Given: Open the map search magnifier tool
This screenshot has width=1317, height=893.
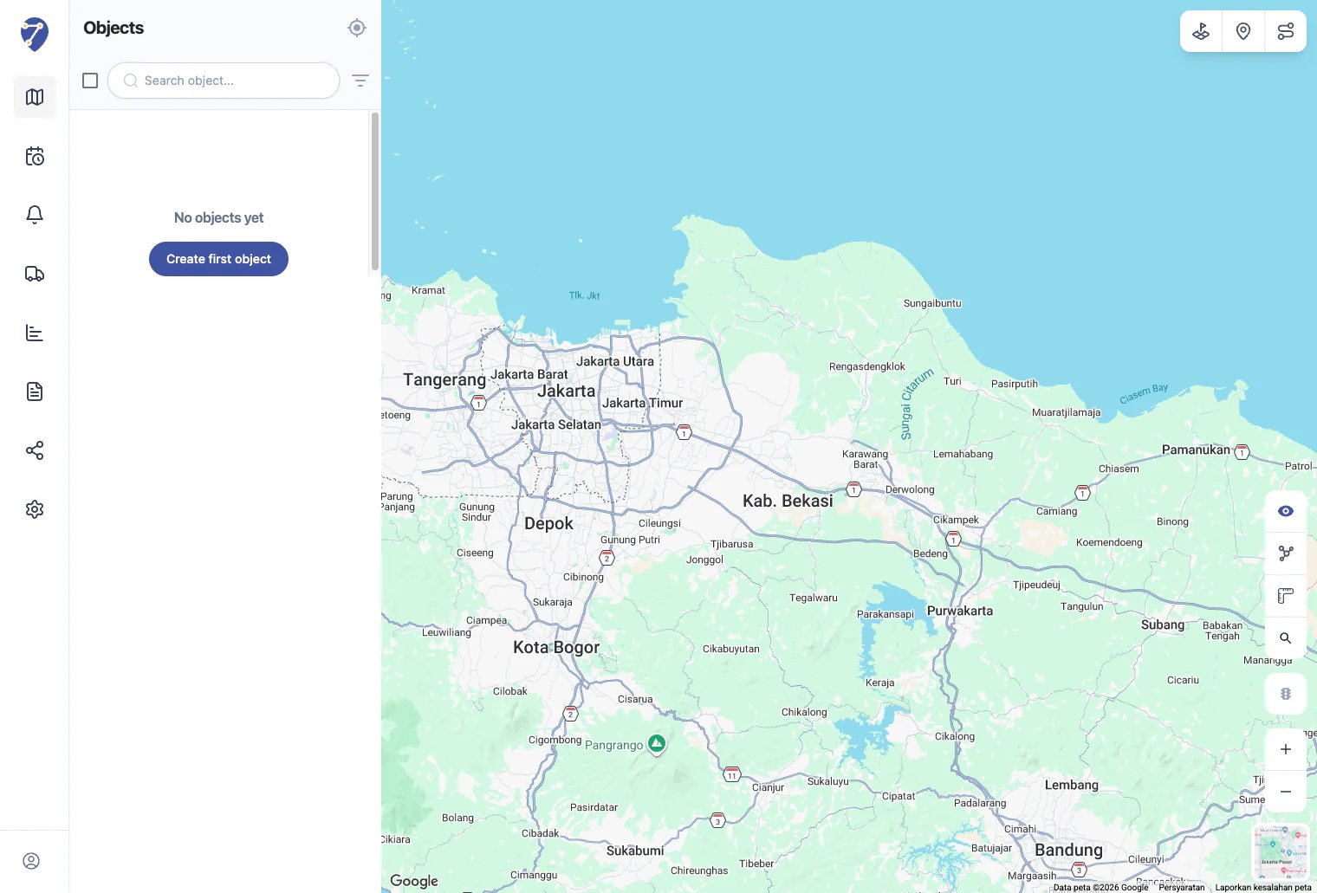Looking at the screenshot, I should coord(1286,638).
